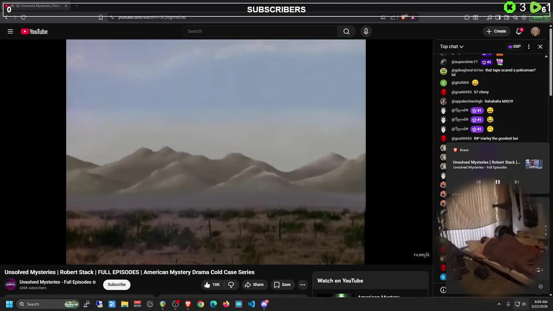The width and height of the screenshot is (553, 311).
Task: Save video to a playlist
Action: (282, 285)
